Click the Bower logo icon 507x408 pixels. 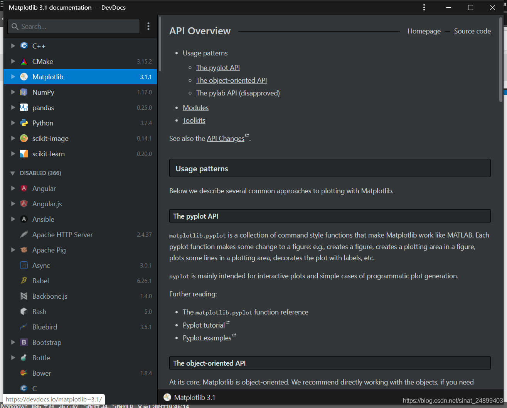coord(24,373)
